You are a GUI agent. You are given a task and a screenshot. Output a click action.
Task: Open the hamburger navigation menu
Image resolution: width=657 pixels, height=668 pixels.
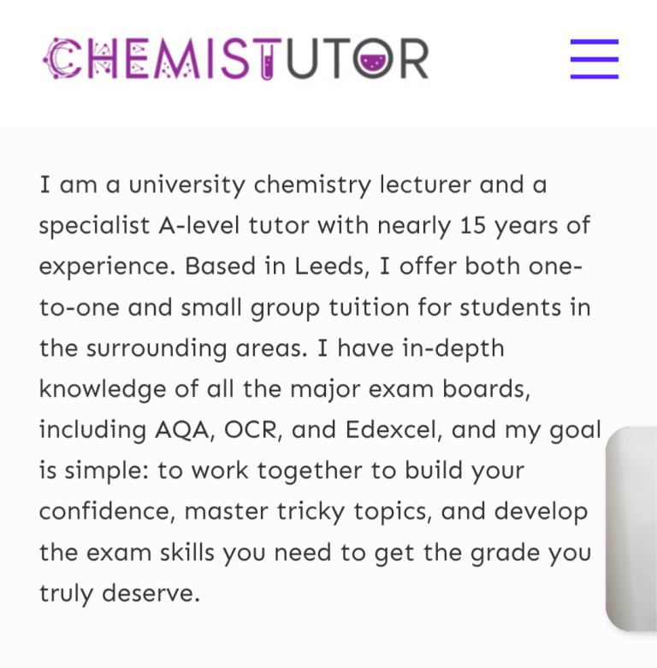594,59
